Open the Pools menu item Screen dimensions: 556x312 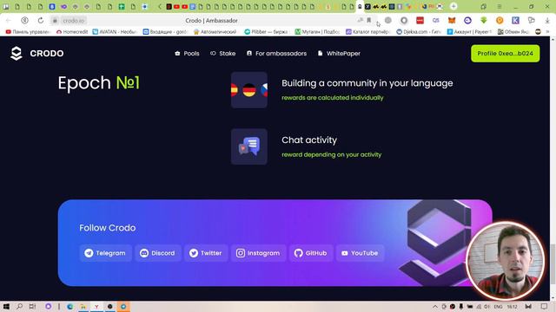187,54
